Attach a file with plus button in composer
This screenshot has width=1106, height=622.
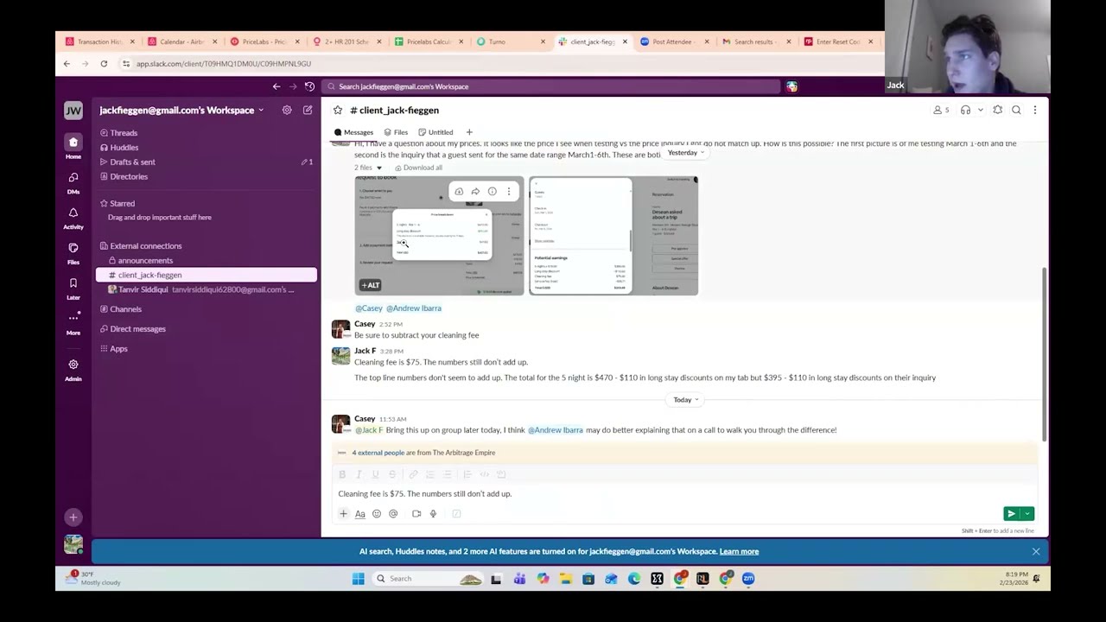click(x=343, y=514)
